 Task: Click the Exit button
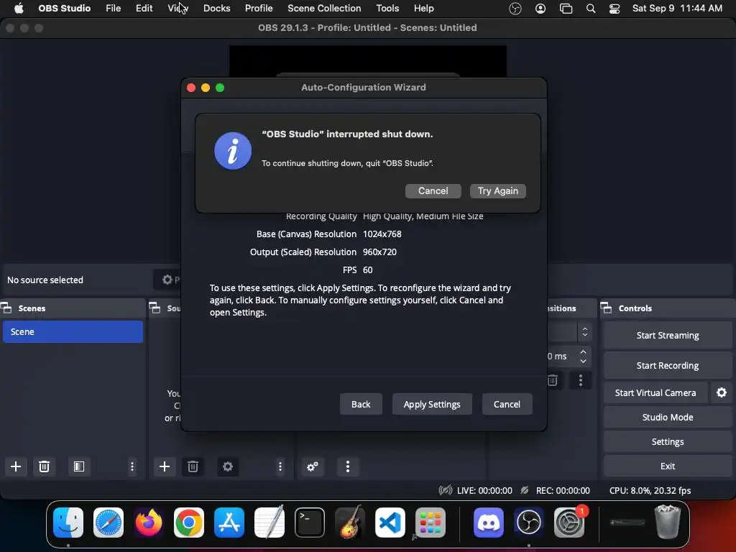click(668, 466)
